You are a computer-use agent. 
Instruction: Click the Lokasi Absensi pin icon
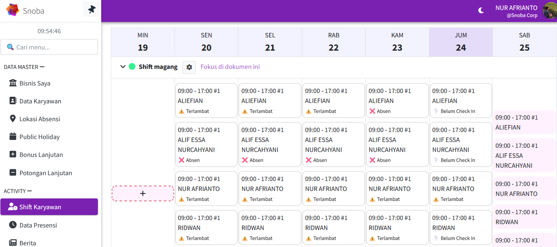coord(12,119)
